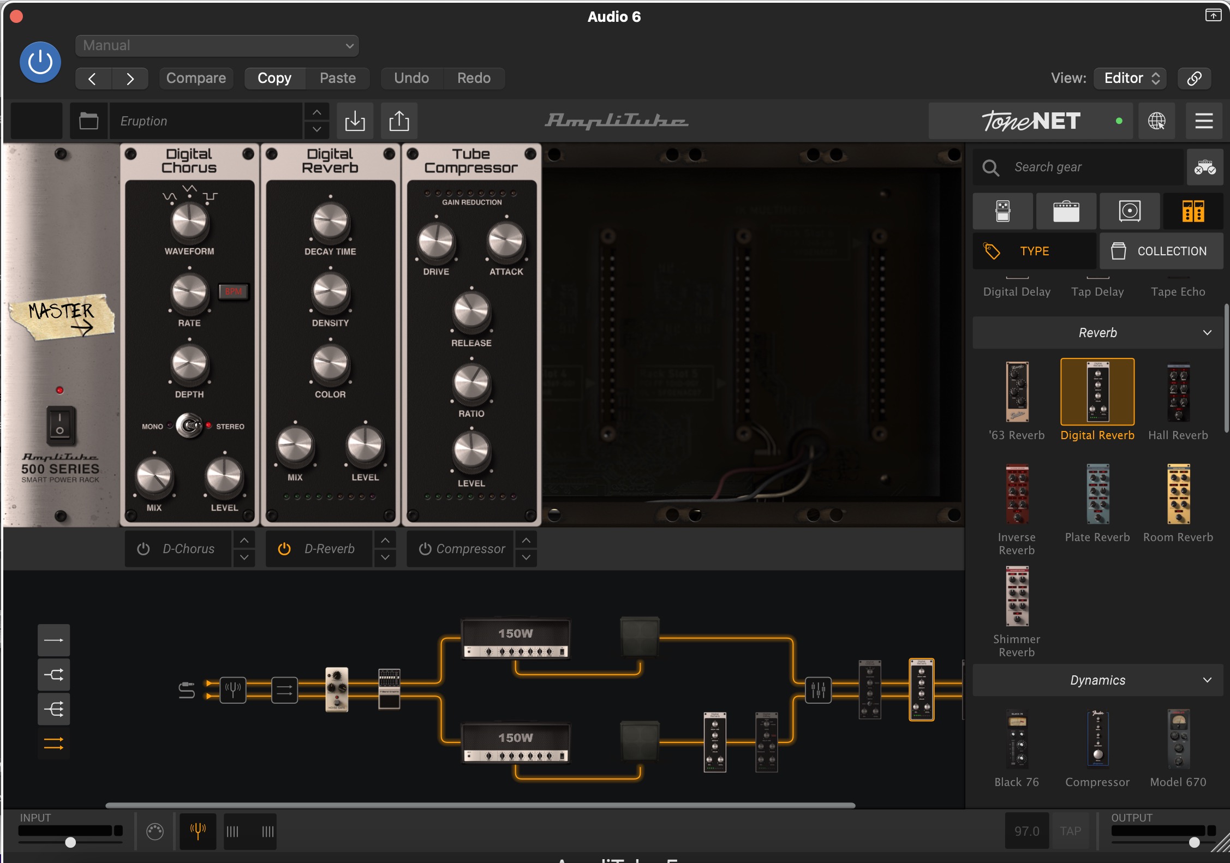Image resolution: width=1230 pixels, height=863 pixels.
Task: Select the Plate Reverb gear thumbnail
Action: 1097,494
